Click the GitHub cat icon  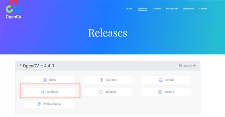tap(161, 80)
